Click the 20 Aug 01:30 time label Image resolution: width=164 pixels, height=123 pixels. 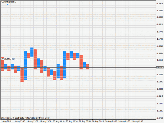[x=111, y=121]
